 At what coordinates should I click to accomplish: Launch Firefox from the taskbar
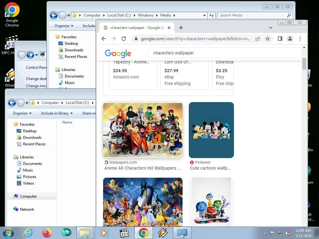coord(47,233)
